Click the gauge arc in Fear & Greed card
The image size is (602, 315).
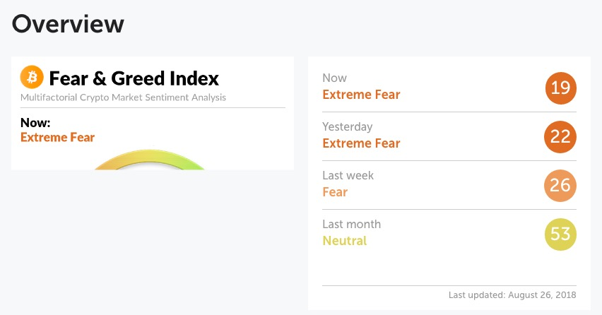coord(149,160)
